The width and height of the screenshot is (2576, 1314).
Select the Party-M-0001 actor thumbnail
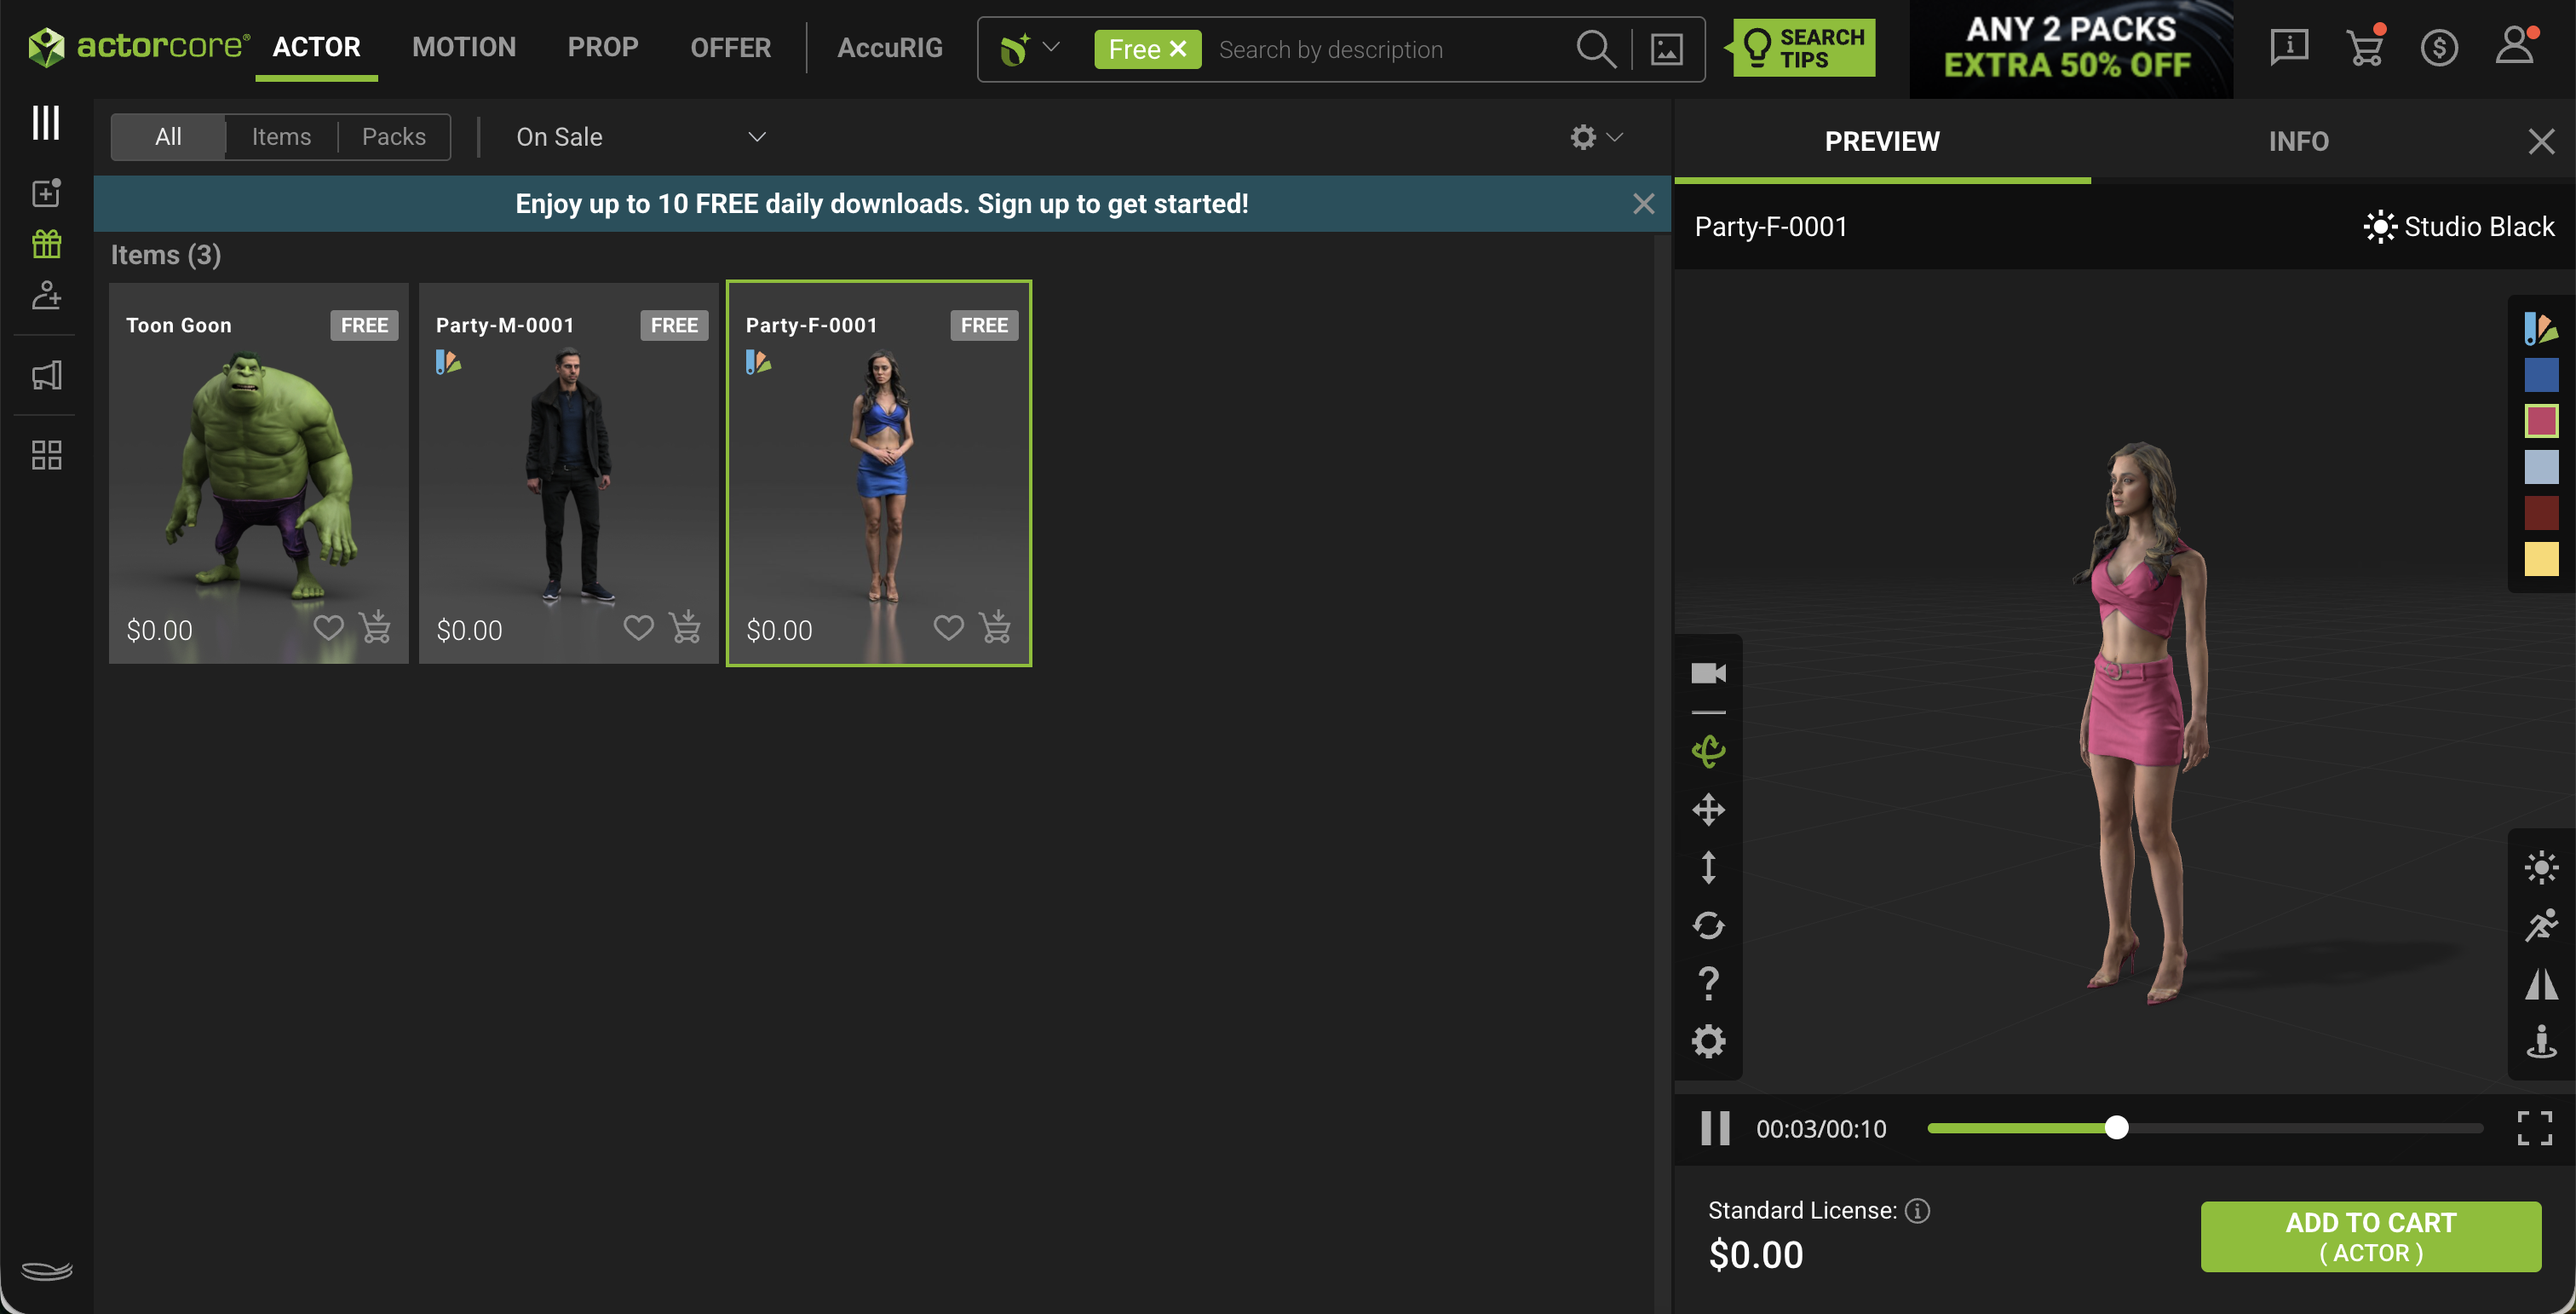point(568,473)
